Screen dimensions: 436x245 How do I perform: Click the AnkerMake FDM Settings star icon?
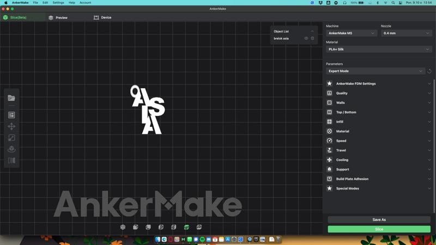coord(330,83)
